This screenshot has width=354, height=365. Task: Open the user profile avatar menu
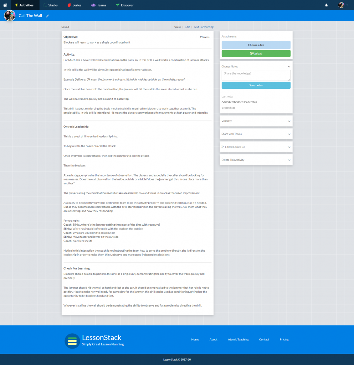(x=343, y=5)
